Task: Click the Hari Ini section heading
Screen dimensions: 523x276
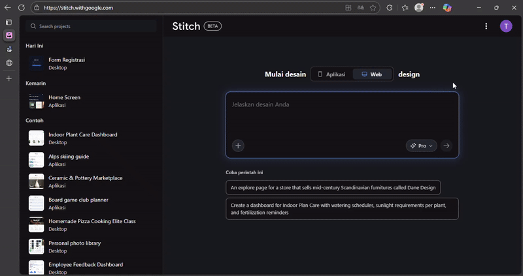Action: pos(35,46)
